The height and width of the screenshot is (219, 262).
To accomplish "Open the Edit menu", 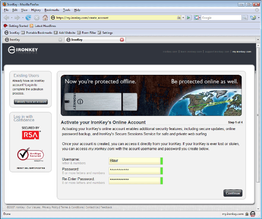I will click(15, 10).
